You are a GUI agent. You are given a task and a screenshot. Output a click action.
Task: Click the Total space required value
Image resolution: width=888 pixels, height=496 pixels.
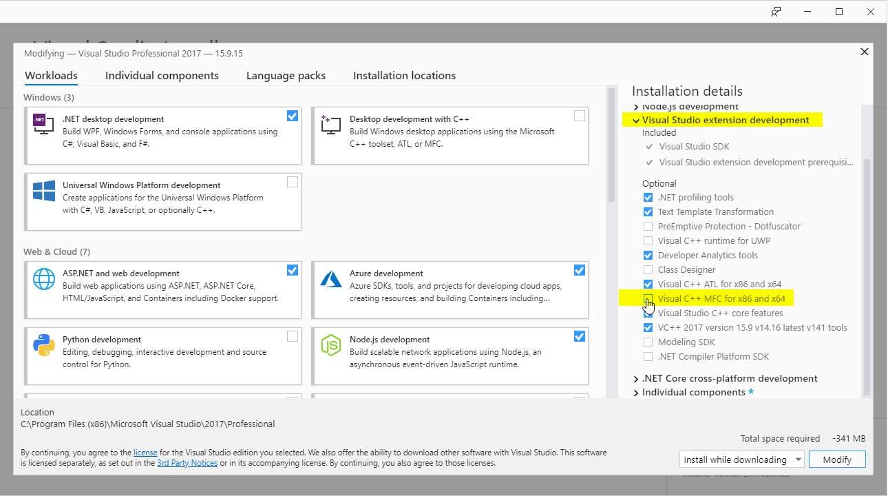pos(849,439)
